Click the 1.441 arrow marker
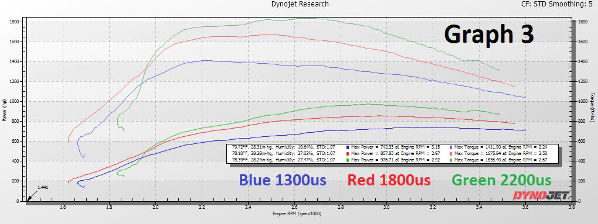598x224 pixels. click(x=33, y=194)
